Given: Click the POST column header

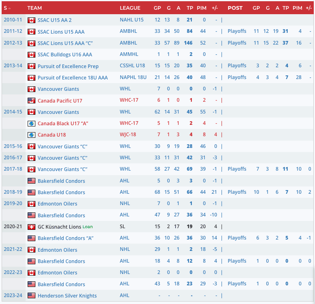Looking at the screenshot, I should [x=235, y=8].
